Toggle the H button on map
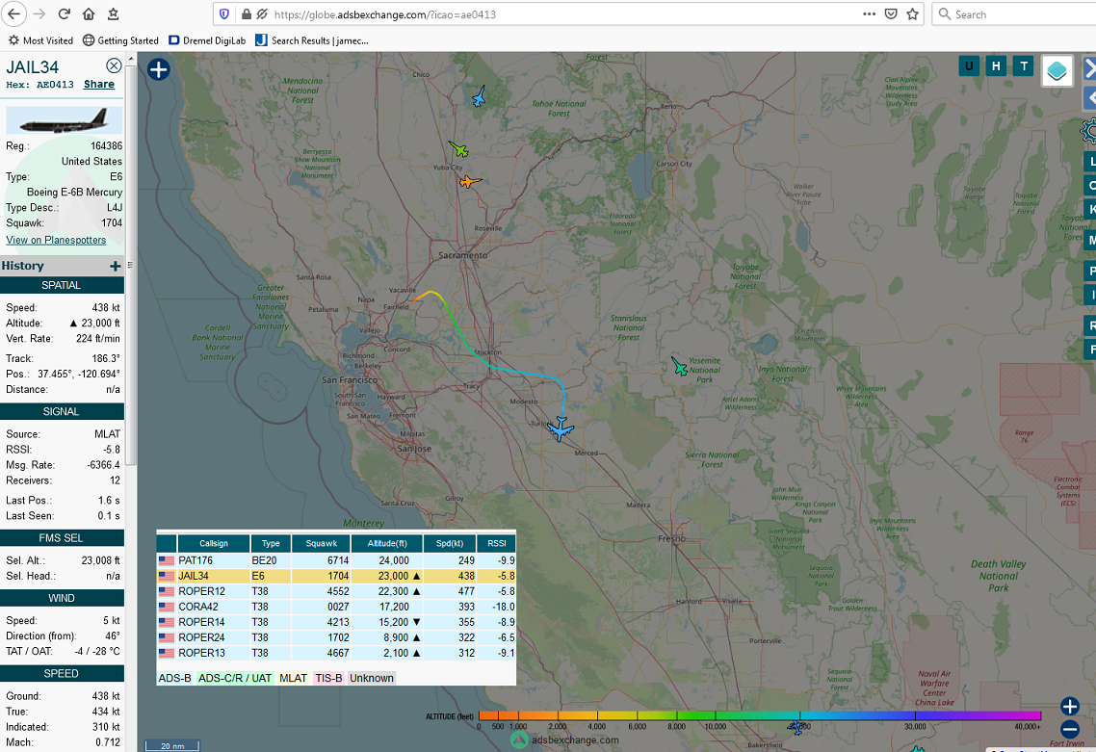The width and height of the screenshot is (1096, 752). click(996, 66)
